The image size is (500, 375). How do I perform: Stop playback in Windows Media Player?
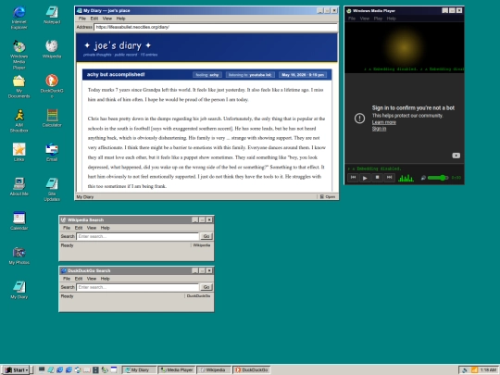pos(377,178)
